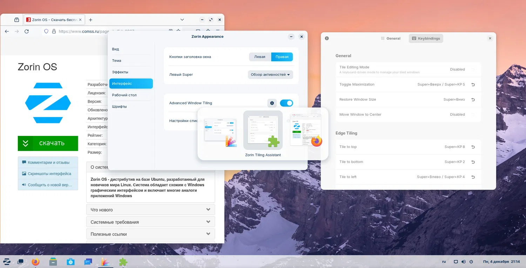Viewport: 526px width, 268px height.
Task: Open the Files manager from the taskbar
Action: [53, 262]
